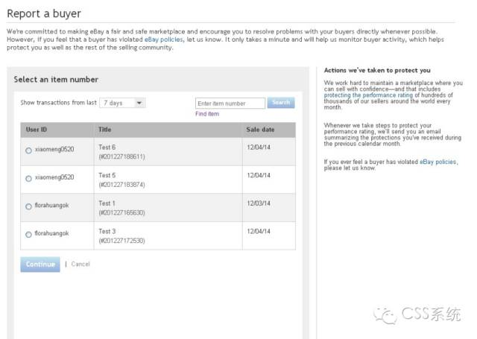This screenshot has height=339, width=477.
Task: Open the 'Find item' link
Action: coord(207,114)
